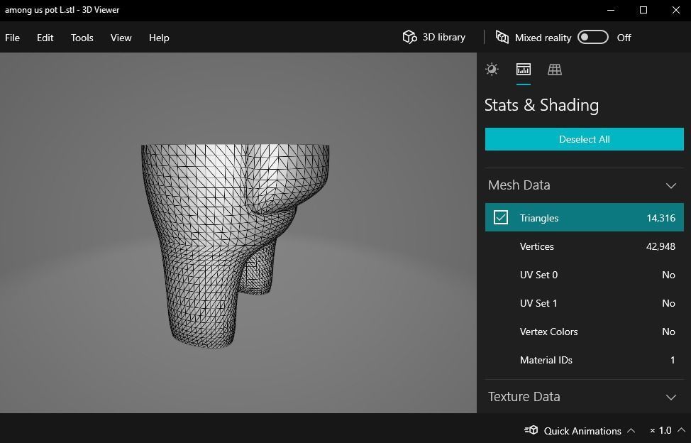Viewport: 691px width, 443px height.
Task: Maximize the 3D Viewer window
Action: coord(643,10)
